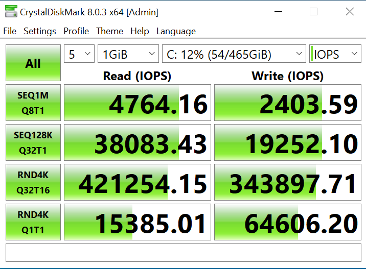Open the Profile menu

[76, 31]
